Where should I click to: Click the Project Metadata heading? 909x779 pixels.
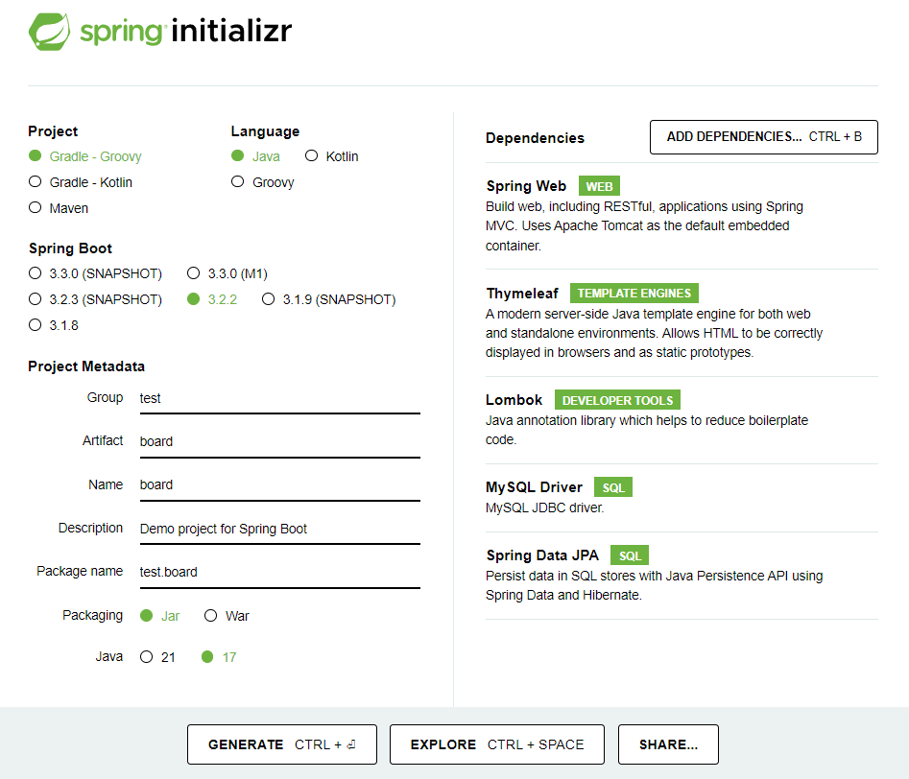86,366
